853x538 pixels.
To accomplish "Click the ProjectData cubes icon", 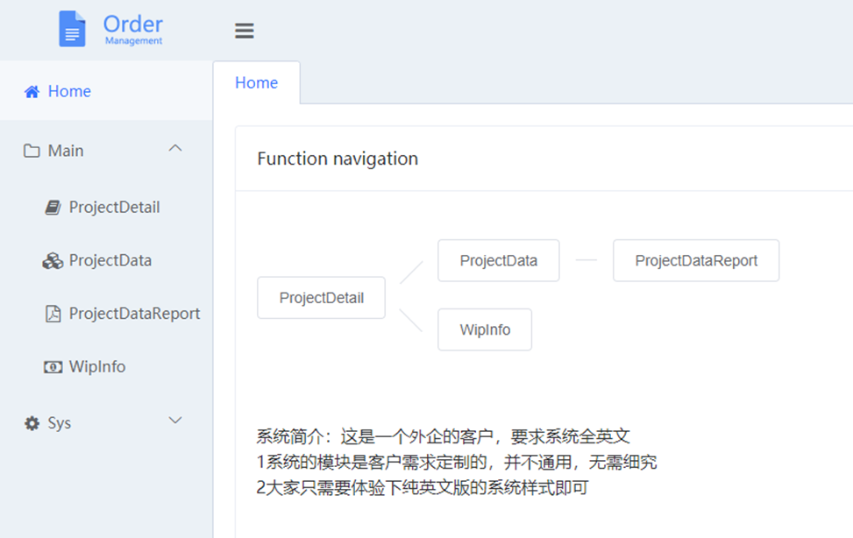I will [x=53, y=260].
